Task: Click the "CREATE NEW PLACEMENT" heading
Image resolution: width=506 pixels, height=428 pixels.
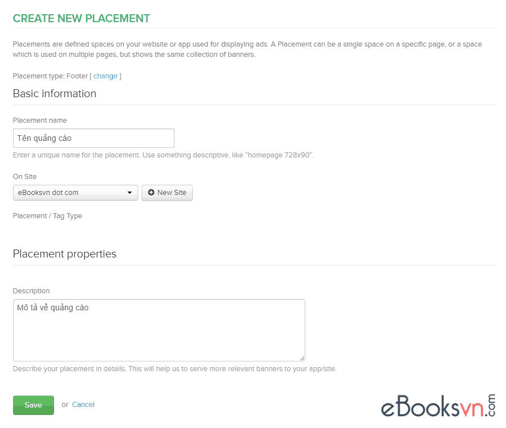Action: pos(81,18)
